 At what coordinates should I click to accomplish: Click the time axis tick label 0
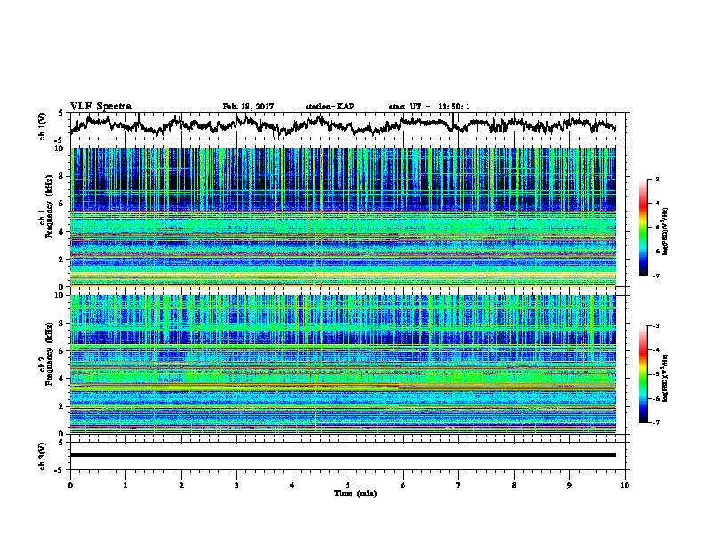point(70,485)
